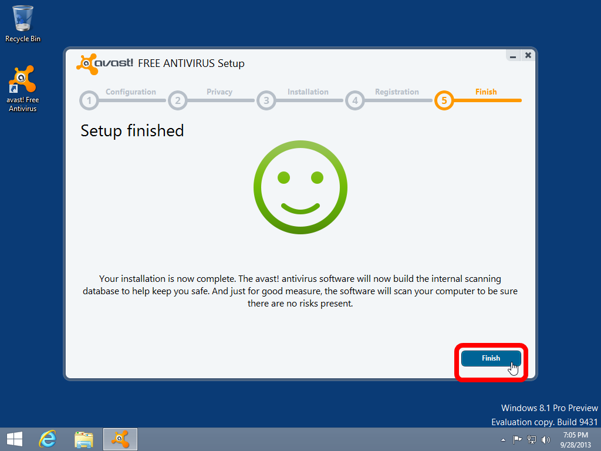Screen dimensions: 601x451
Task: Click the avast! setup taskbar button
Action: point(120,439)
